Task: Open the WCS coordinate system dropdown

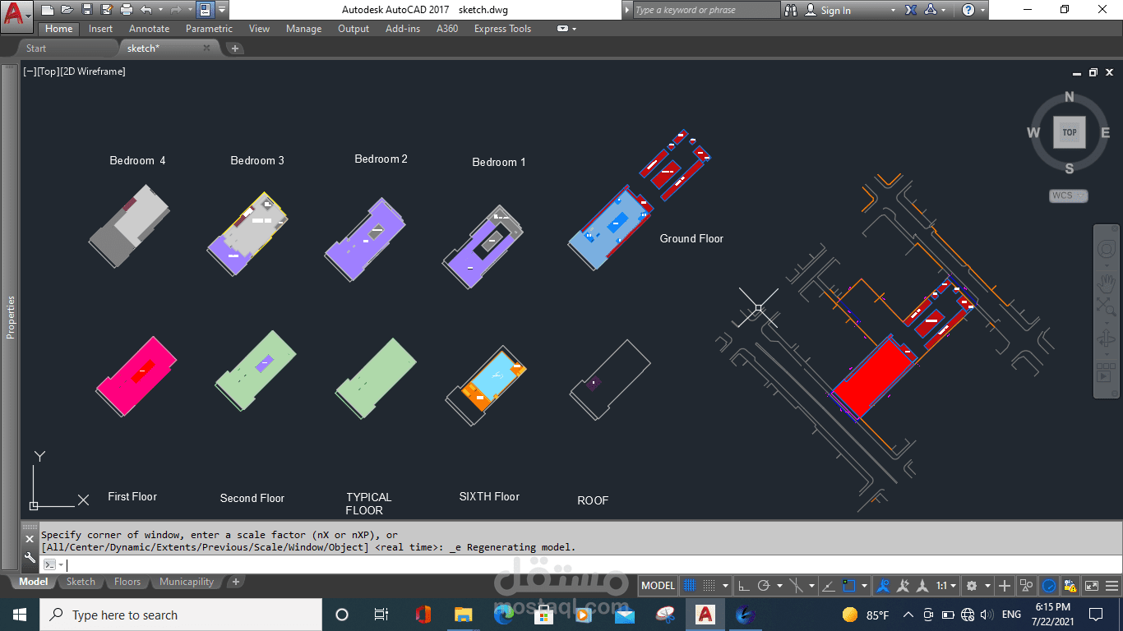Action: coord(1069,196)
